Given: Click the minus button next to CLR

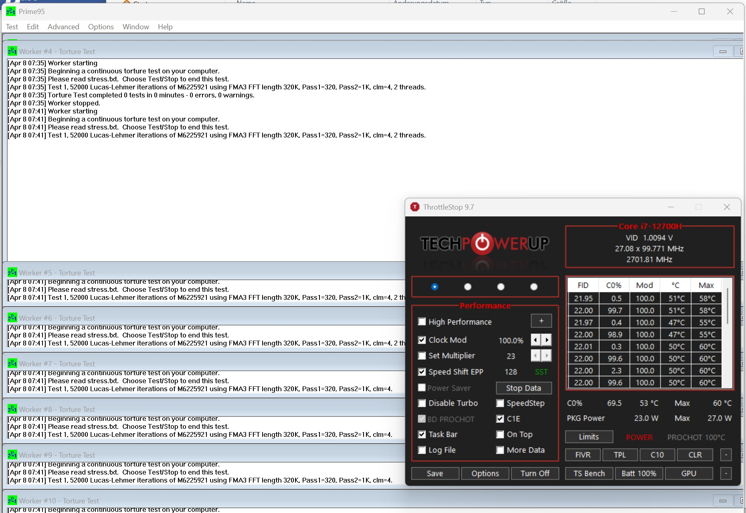Looking at the screenshot, I should [726, 455].
